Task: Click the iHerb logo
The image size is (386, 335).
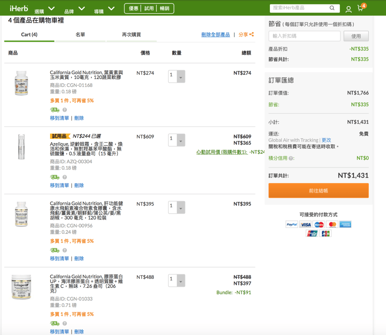Action: (x=19, y=8)
